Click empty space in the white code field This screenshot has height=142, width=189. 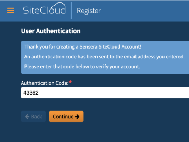113,93
